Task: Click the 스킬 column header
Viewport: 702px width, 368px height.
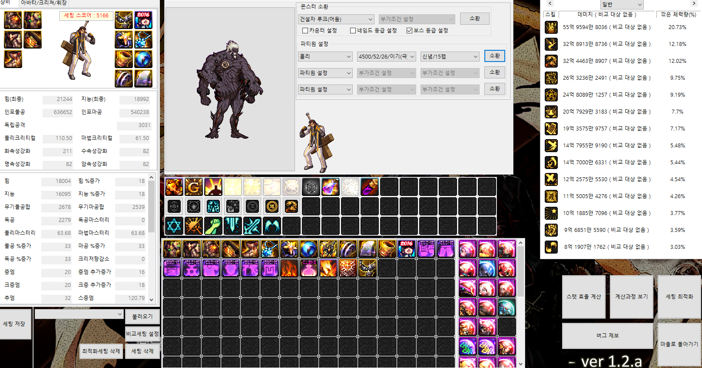Action: 550,14
